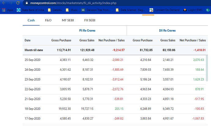Open the Apps grid shortcut
This screenshot has width=211, height=129.
click(7, 10)
